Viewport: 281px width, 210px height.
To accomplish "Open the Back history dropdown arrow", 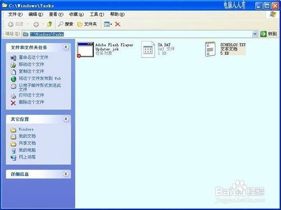I will [x=28, y=24].
